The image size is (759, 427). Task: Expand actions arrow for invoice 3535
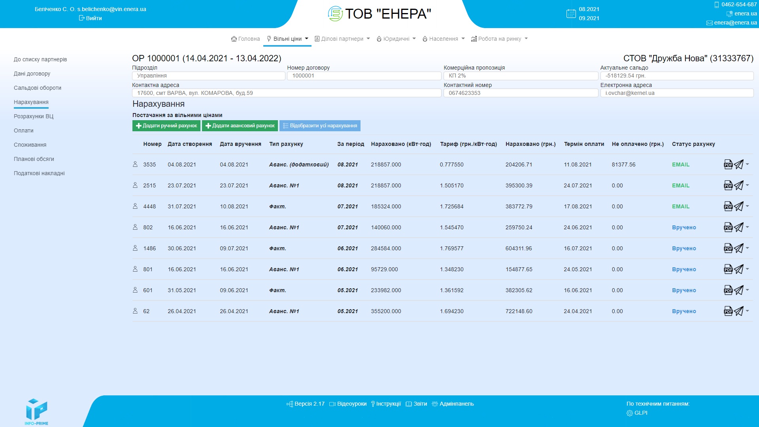(x=748, y=164)
